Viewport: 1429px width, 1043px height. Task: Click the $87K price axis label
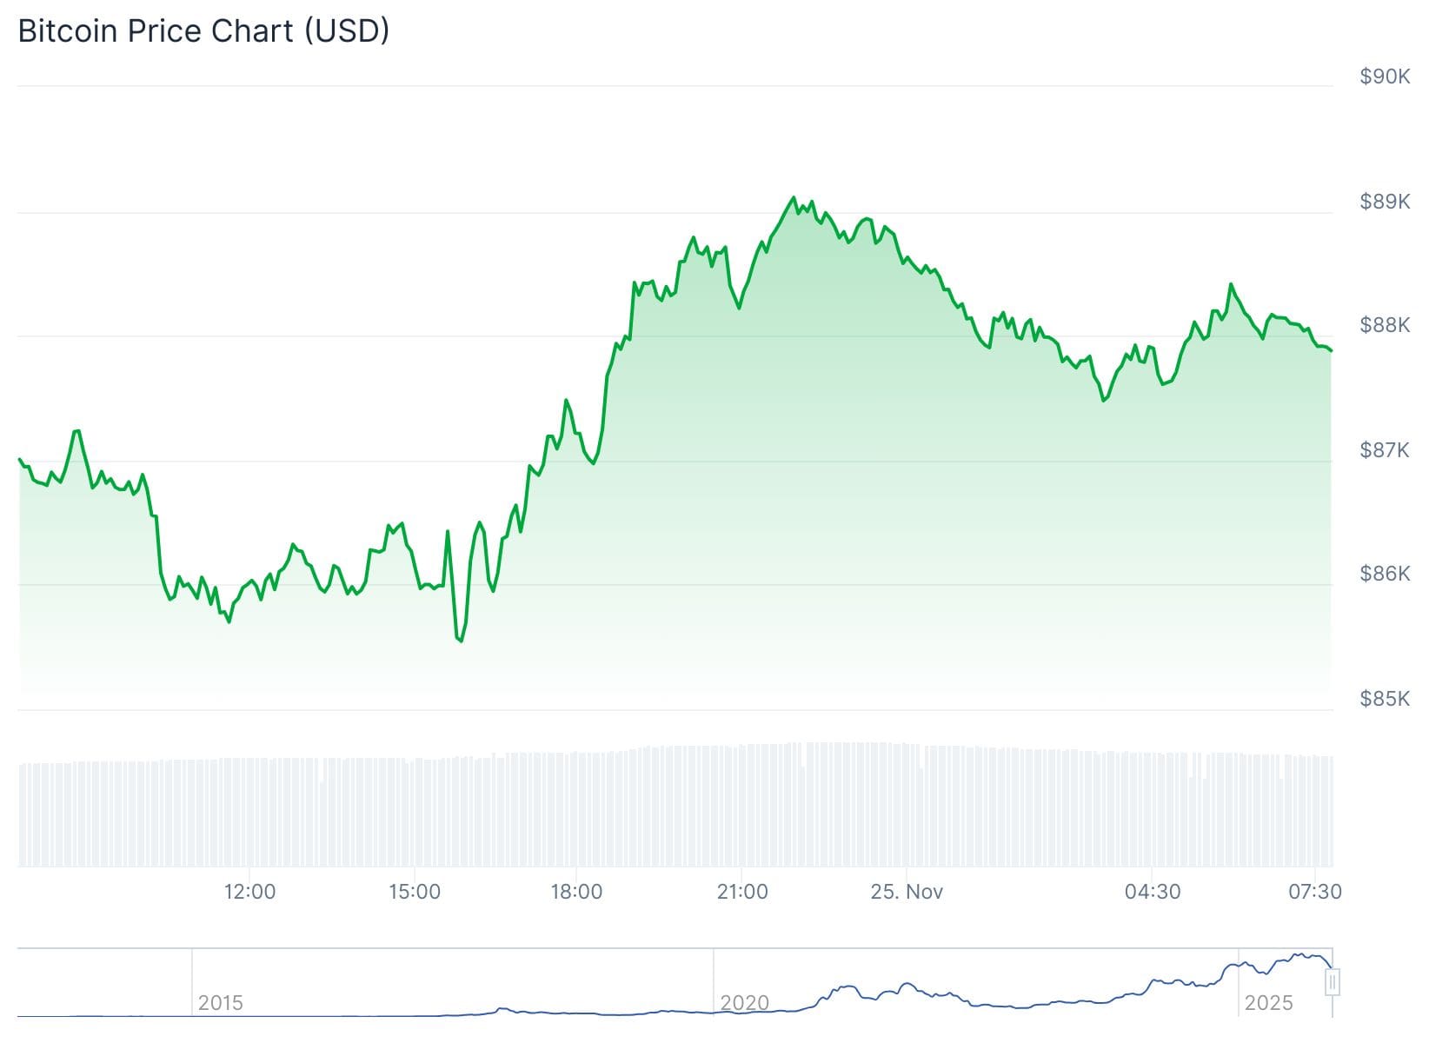(x=1385, y=450)
